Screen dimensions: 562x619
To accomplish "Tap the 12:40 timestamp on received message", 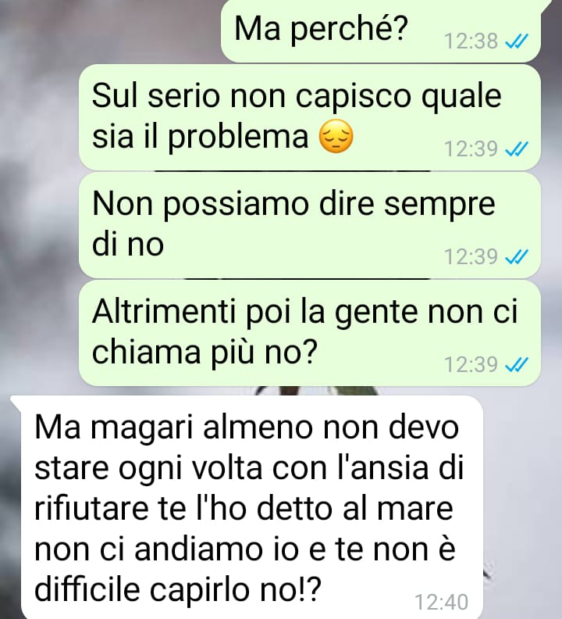I will (x=442, y=603).
